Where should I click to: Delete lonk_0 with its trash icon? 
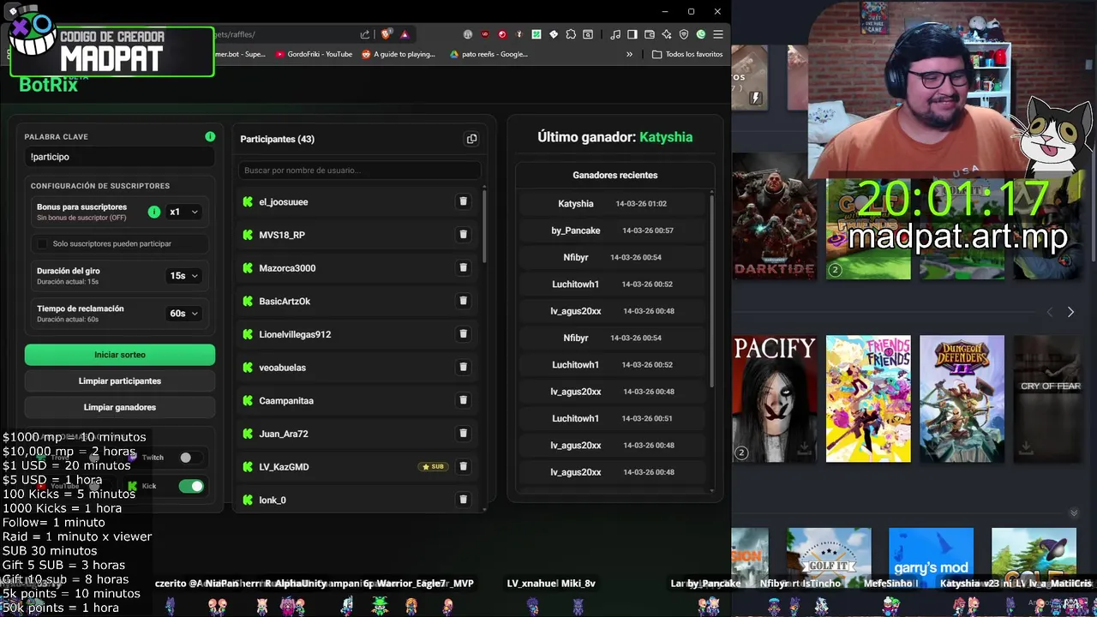pos(463,500)
